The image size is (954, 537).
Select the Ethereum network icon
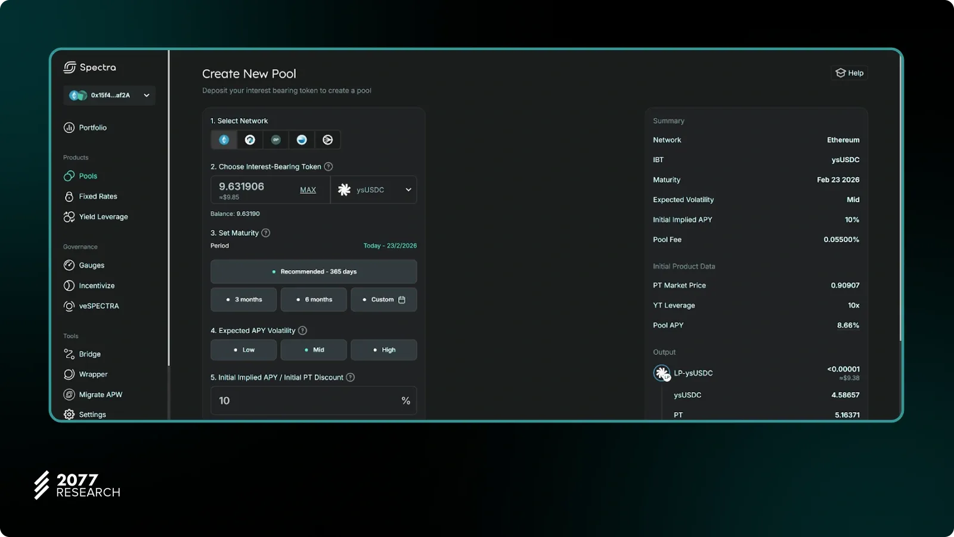tap(224, 140)
